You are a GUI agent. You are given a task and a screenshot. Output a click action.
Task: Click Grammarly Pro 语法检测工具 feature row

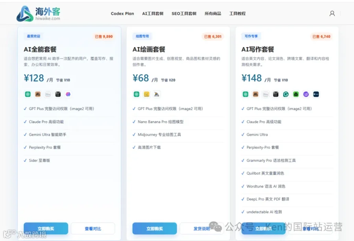coord(271,160)
